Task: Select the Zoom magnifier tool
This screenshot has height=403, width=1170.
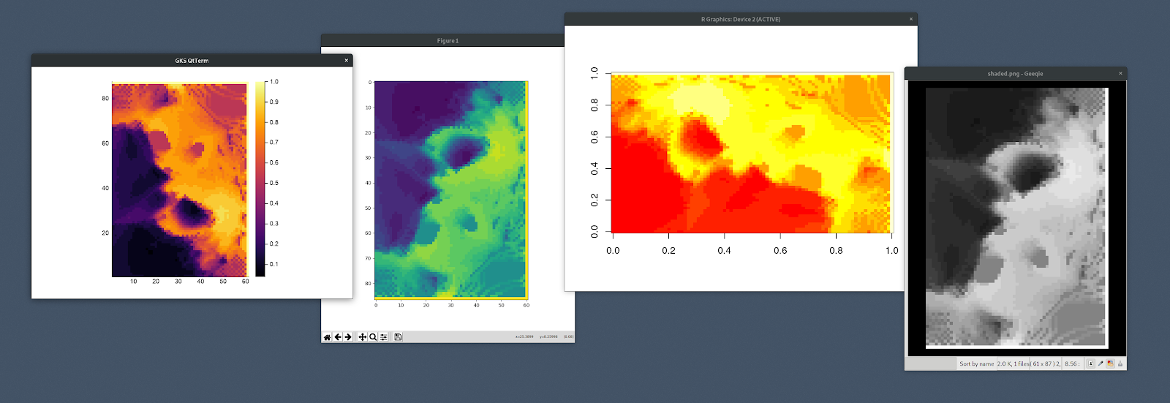Action: [373, 337]
